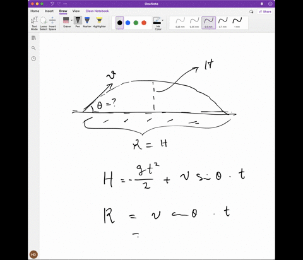Set pen thickness to 1 mm

(x=237, y=23)
